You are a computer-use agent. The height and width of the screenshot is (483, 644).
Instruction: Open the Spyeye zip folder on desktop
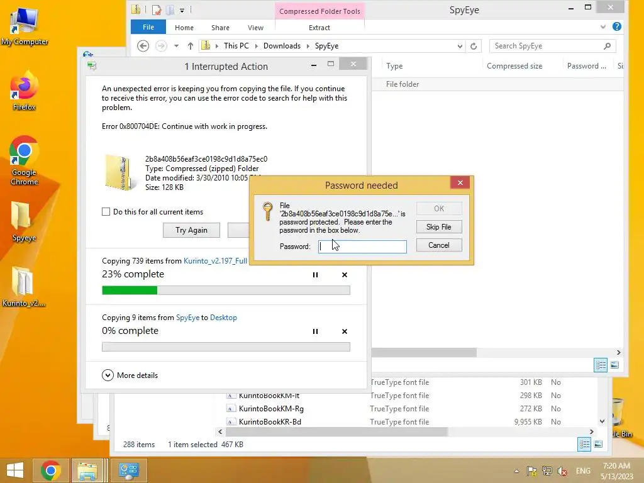pos(24,222)
